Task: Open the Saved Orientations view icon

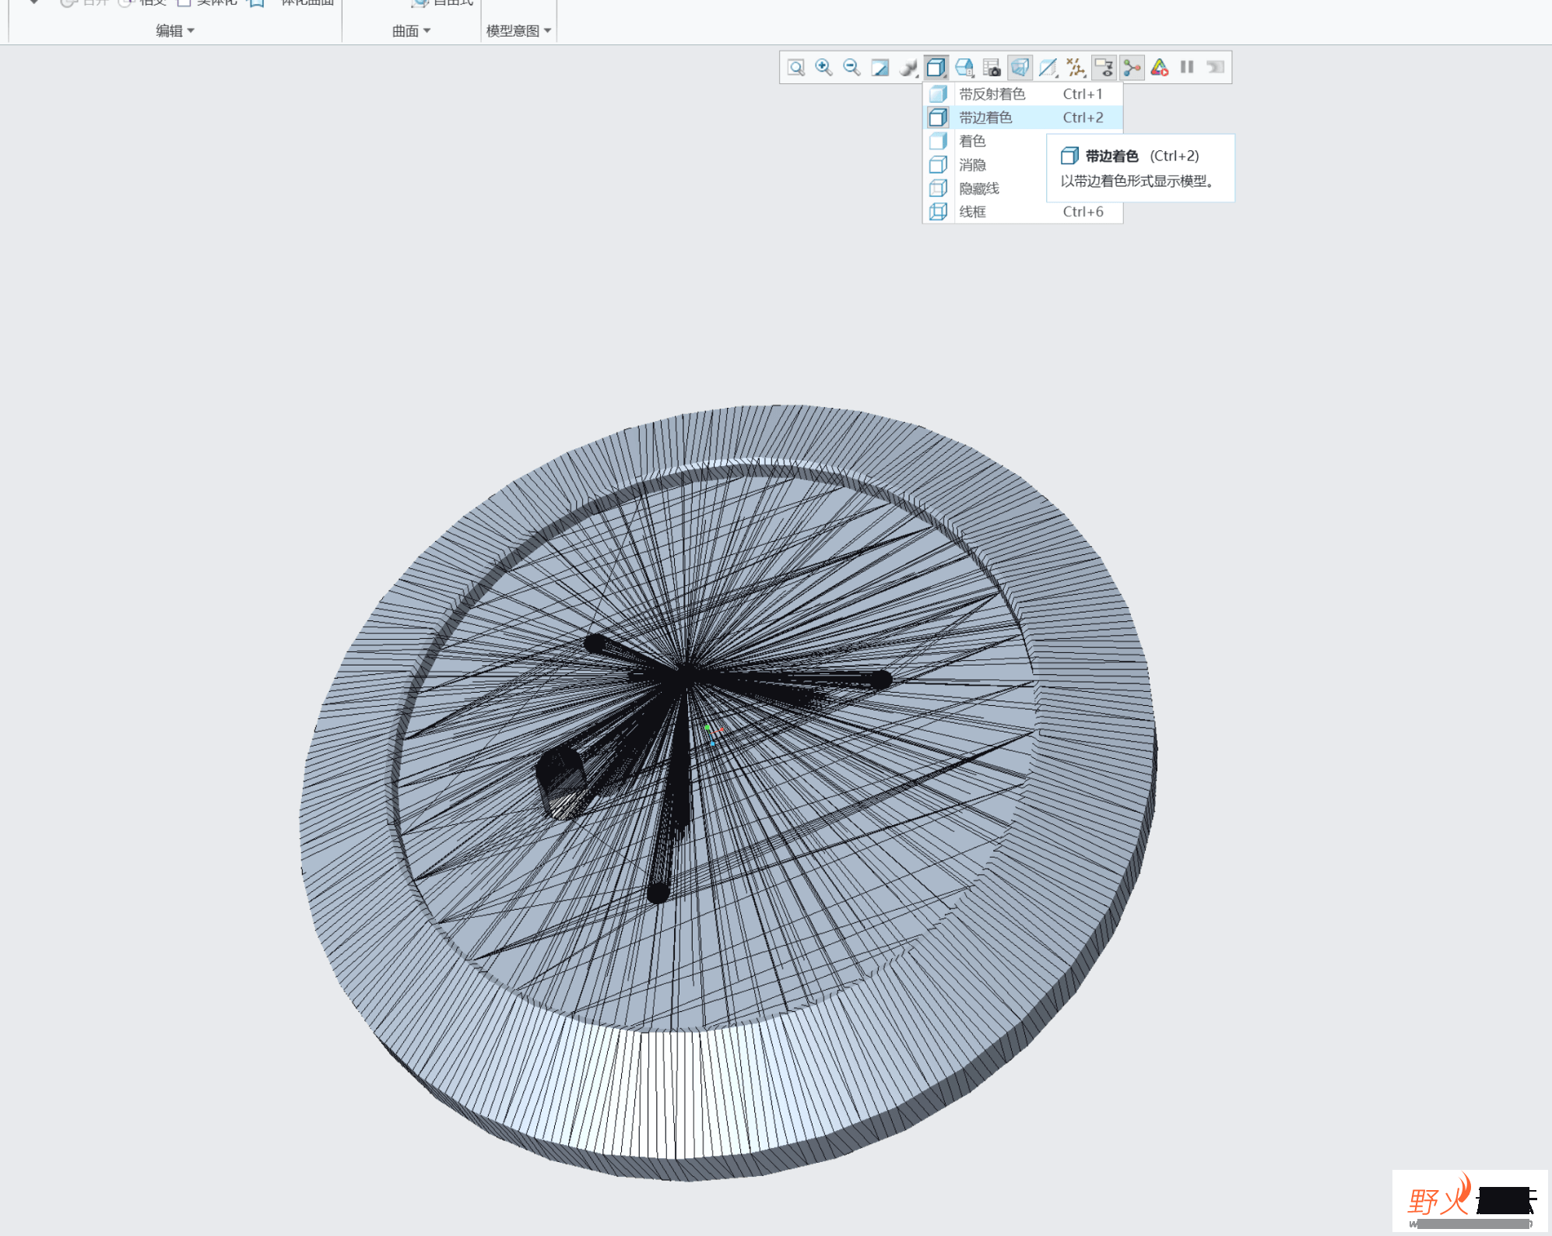Action: coord(964,68)
